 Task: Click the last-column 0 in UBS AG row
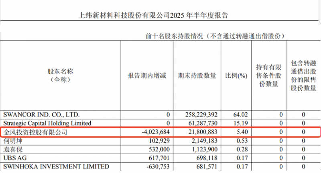[x=303, y=158]
